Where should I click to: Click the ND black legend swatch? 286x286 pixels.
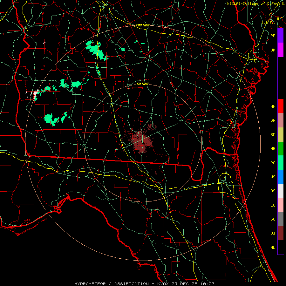coord(281,247)
